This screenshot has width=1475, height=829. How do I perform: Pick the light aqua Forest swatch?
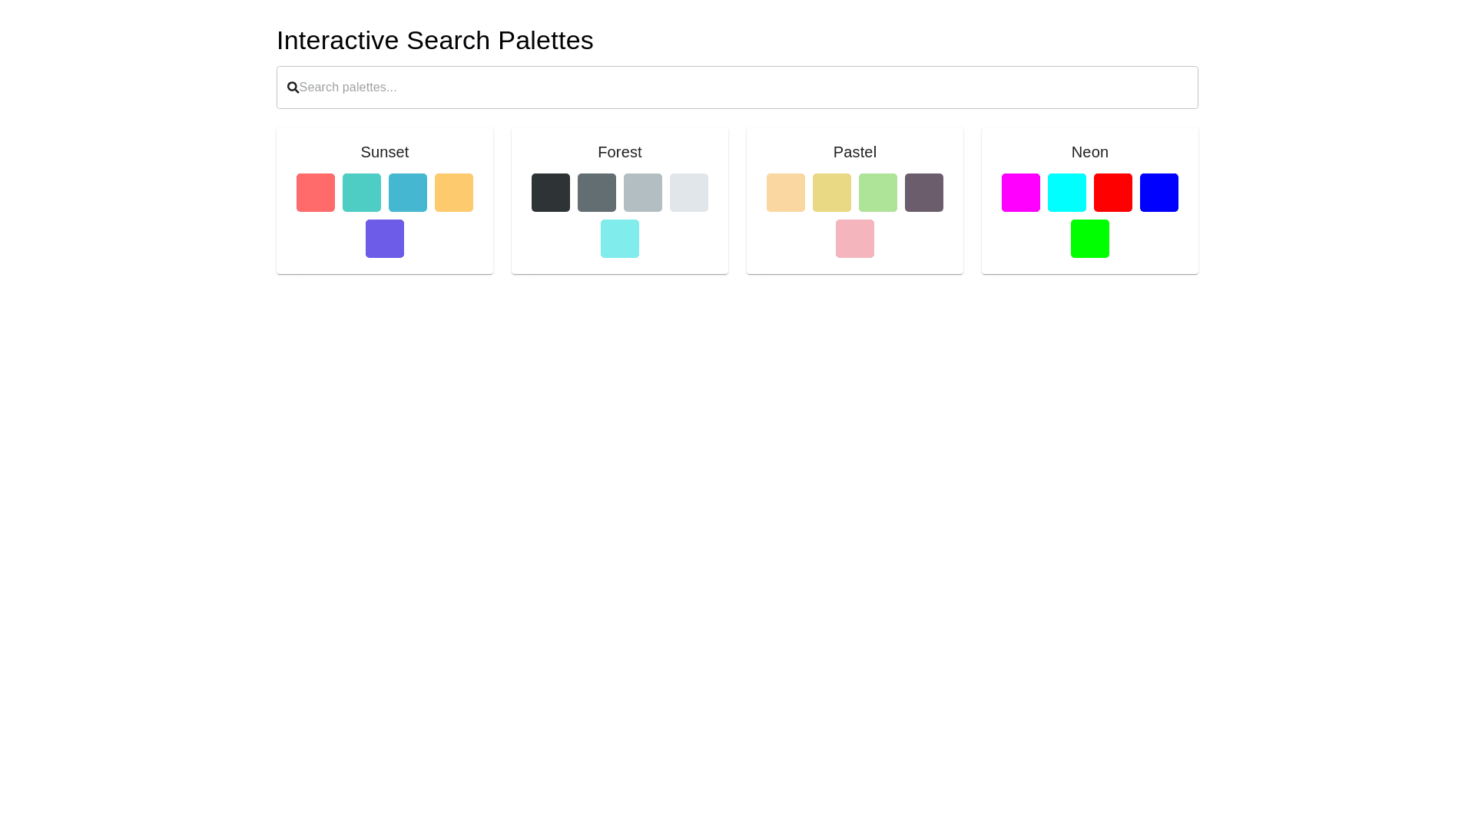click(x=619, y=239)
